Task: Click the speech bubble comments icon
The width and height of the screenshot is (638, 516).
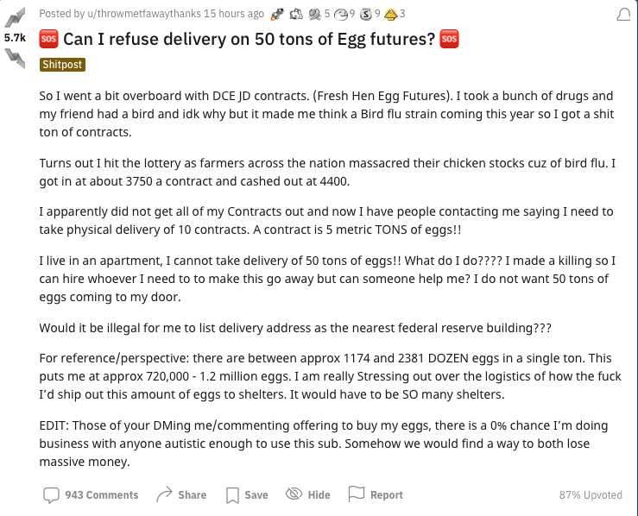Action: pyautogui.click(x=51, y=494)
